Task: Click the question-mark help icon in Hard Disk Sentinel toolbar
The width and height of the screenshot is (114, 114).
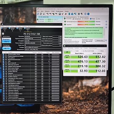Action: coord(85,14)
